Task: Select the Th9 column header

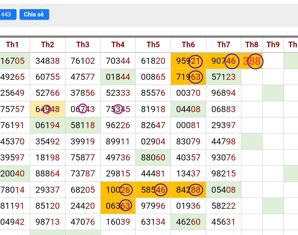Action: tap(273, 45)
